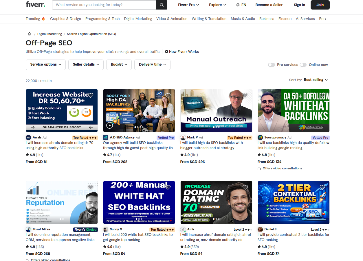Open Increase Website DR gig thumbnail
Viewport: 363px width, 261px height.
62,110
